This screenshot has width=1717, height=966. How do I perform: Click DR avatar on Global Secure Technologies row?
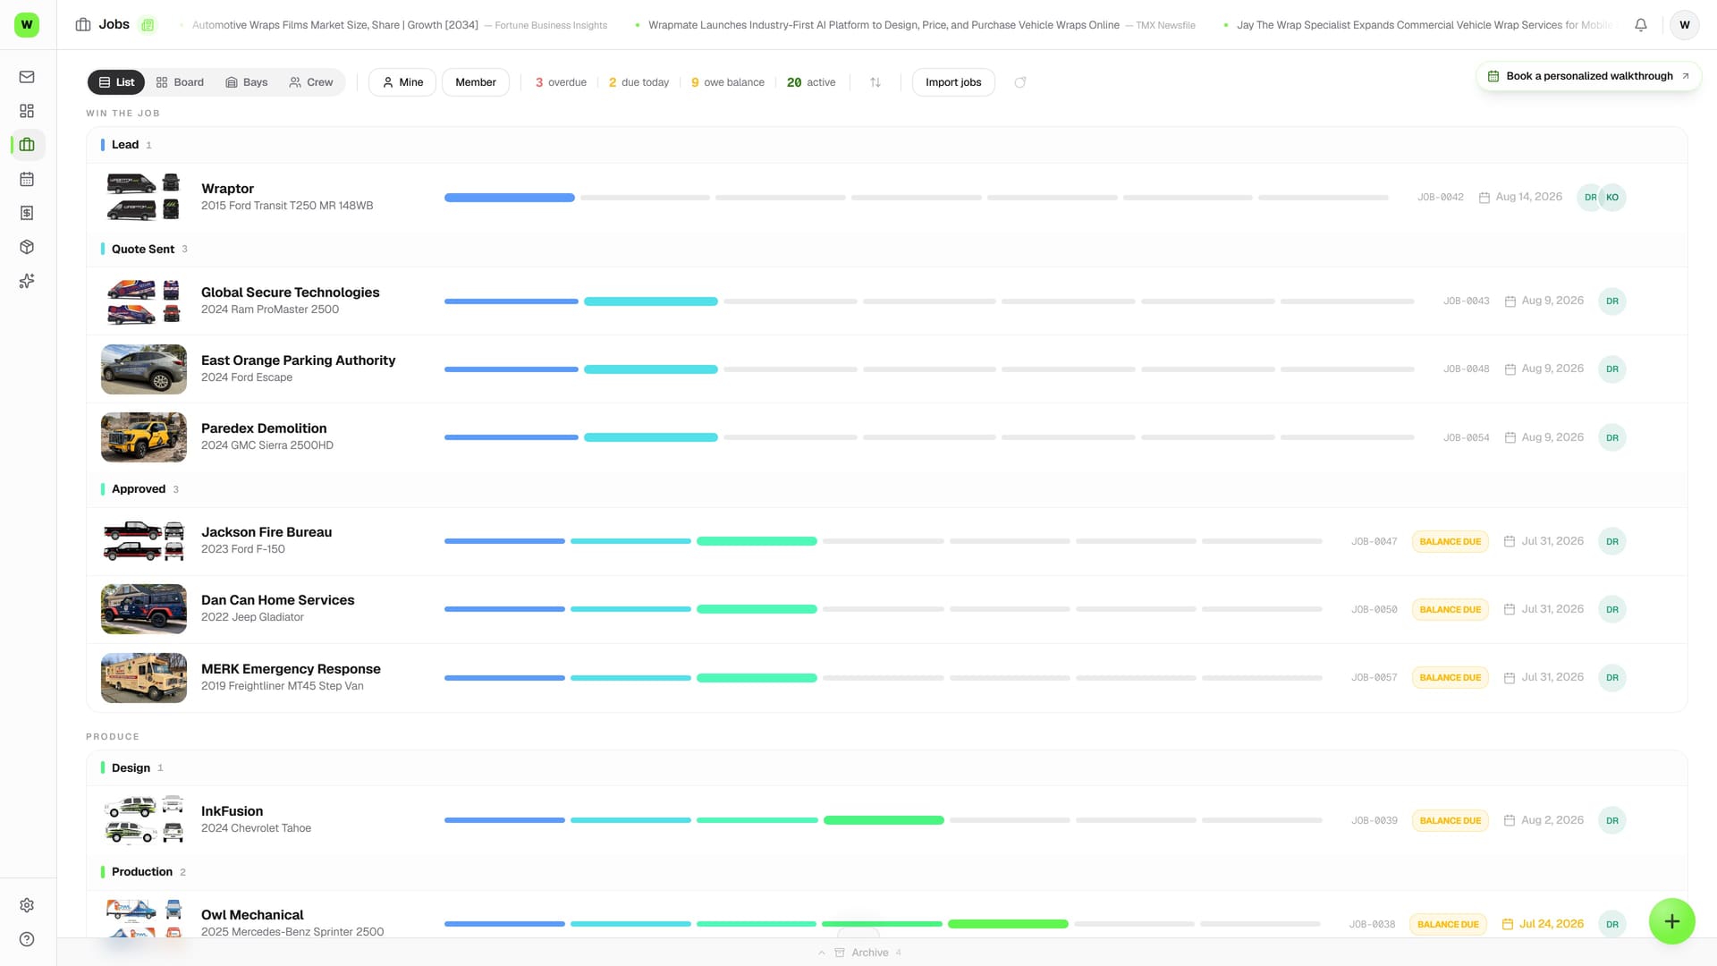(1612, 301)
